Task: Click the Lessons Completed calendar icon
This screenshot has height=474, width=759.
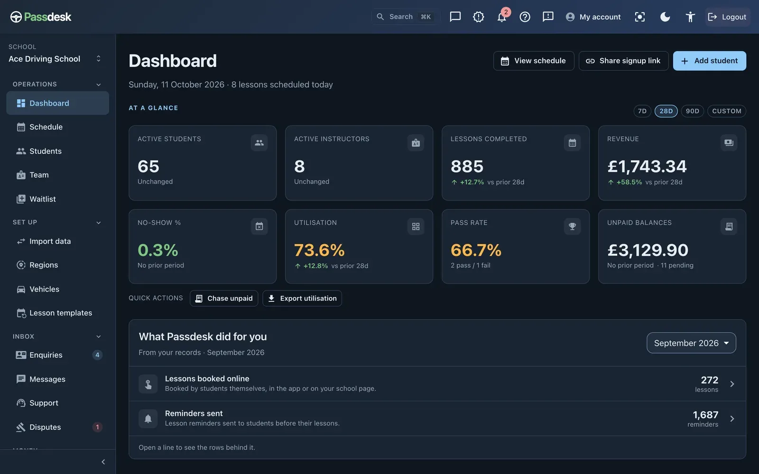Action: coord(572,143)
